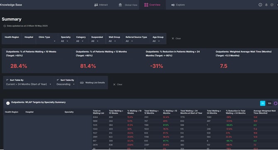Open the Explore tab

pyautogui.click(x=178, y=5)
